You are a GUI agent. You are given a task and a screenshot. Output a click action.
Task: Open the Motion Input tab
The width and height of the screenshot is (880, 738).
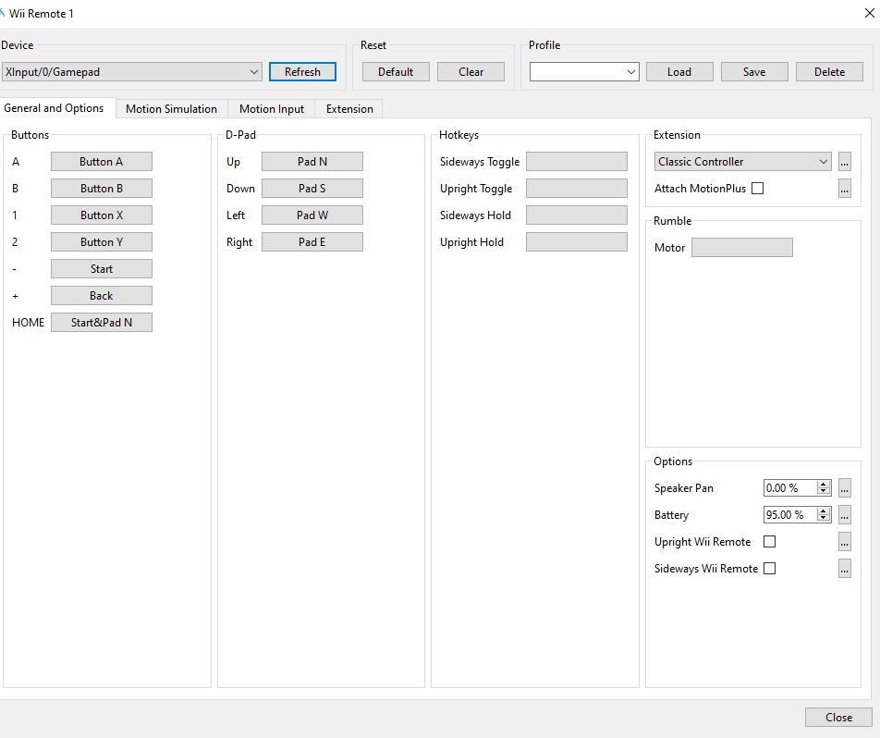pyautogui.click(x=272, y=109)
